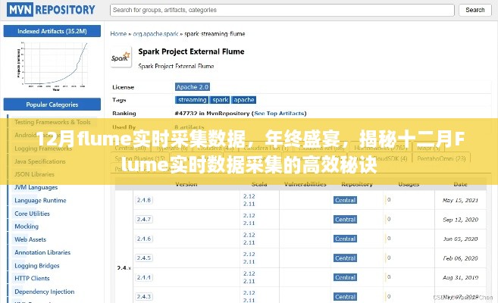Open the See Top Artifacts link

279,114
